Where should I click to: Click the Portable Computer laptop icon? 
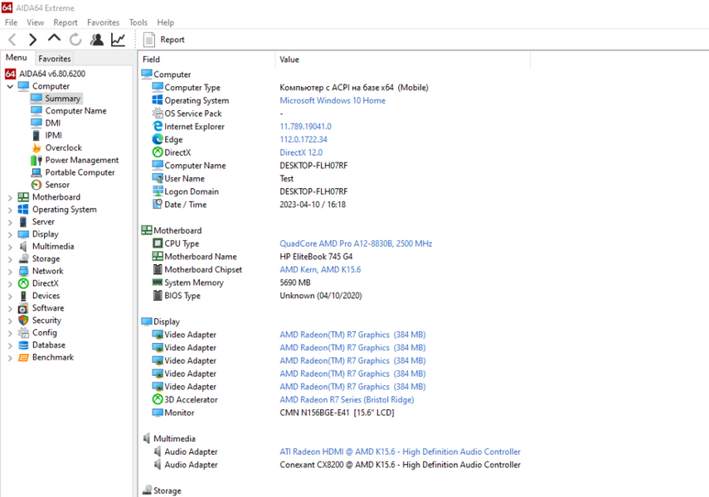(x=36, y=172)
